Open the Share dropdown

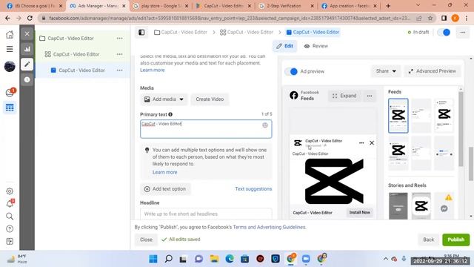(385, 71)
